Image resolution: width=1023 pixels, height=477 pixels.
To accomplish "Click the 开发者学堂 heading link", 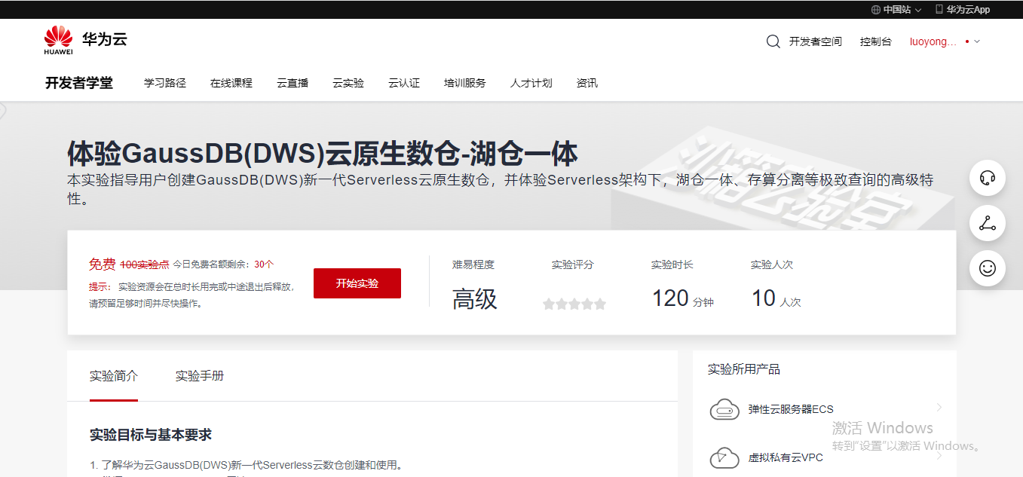I will click(x=79, y=83).
